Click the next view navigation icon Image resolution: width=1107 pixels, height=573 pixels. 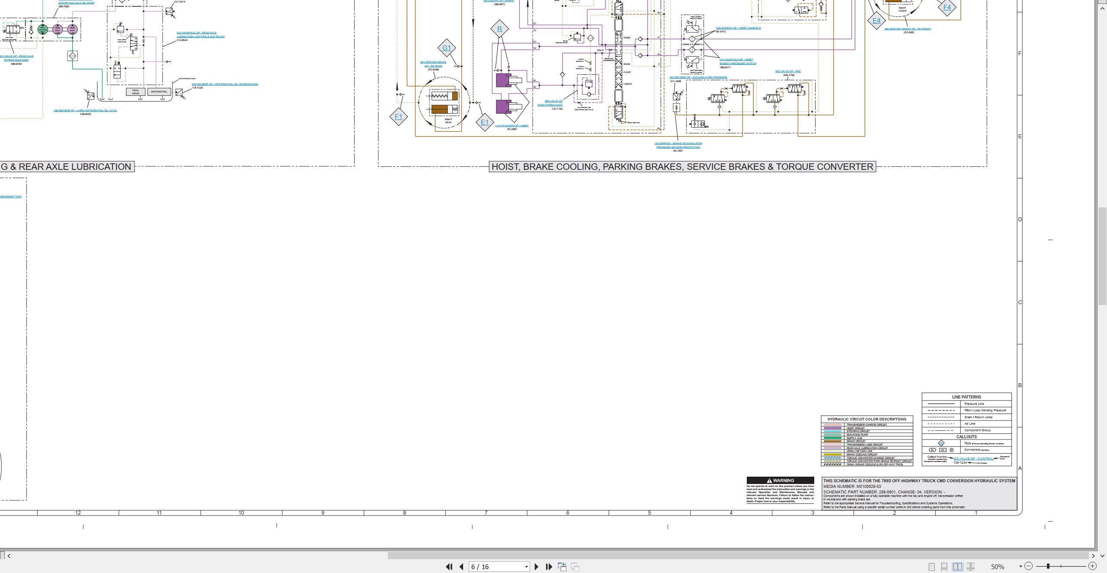point(575,567)
